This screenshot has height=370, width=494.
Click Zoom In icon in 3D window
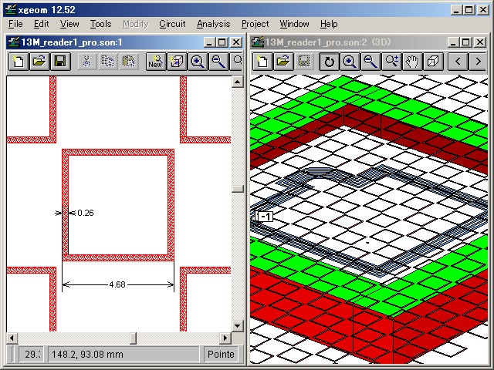pos(350,61)
